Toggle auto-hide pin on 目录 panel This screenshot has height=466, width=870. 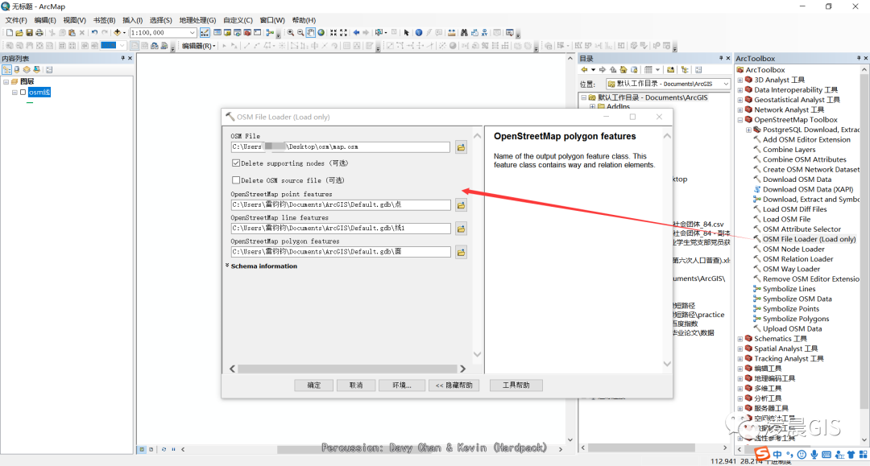pos(721,58)
